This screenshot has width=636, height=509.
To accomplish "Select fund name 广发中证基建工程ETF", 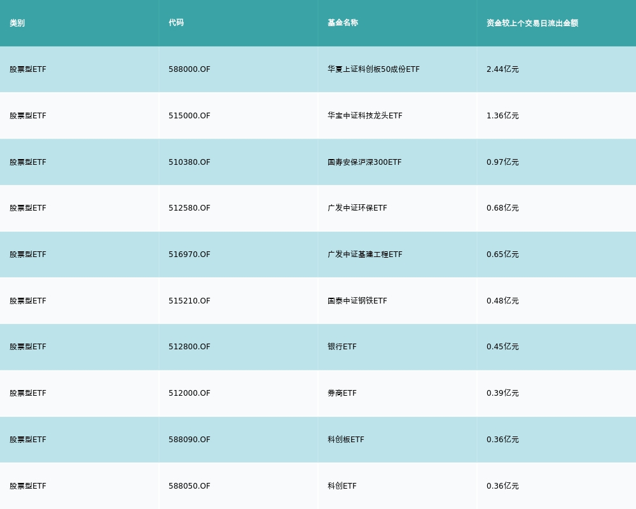I will 365,254.
